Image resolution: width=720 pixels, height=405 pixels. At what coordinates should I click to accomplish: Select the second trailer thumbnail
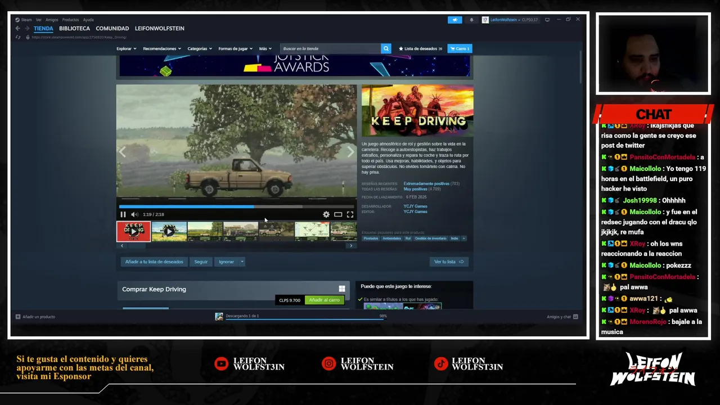(x=169, y=231)
